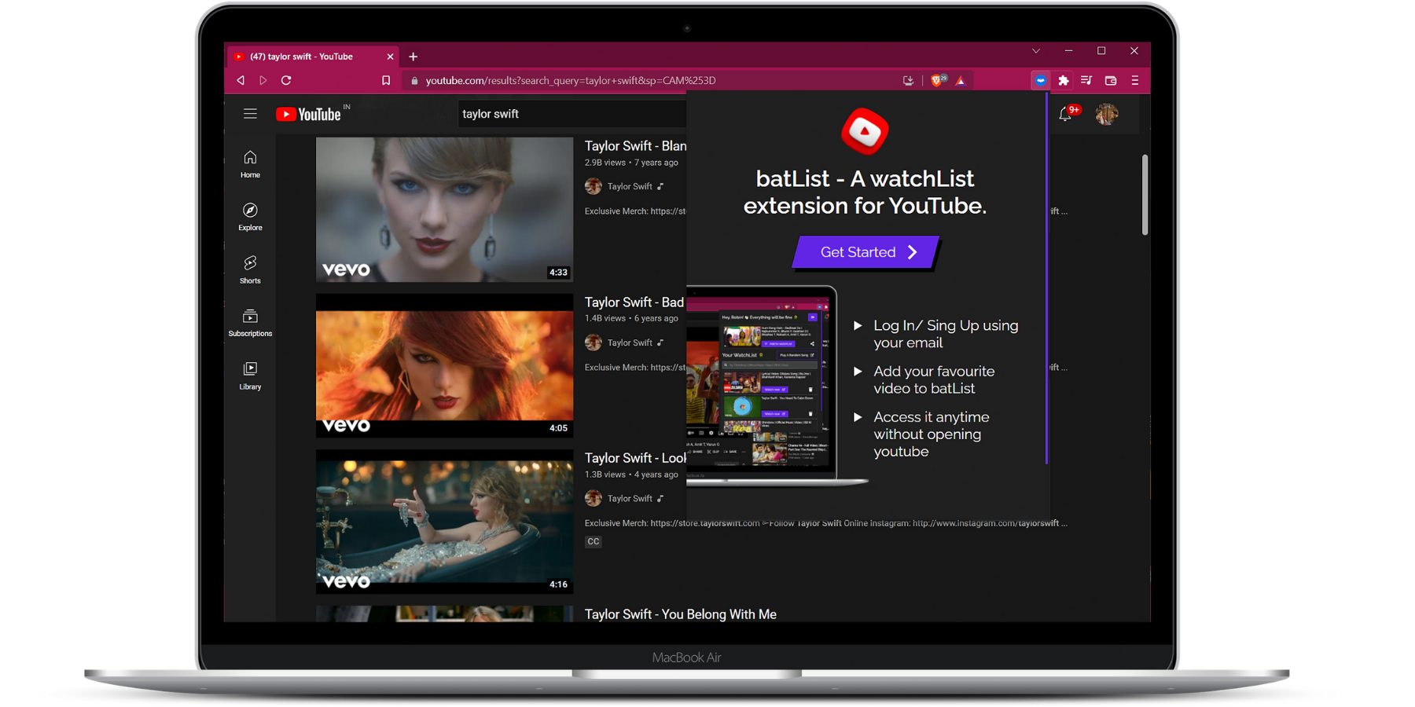Open the YouTube hamburger guide menu
This screenshot has height=707, width=1415.
250,114
